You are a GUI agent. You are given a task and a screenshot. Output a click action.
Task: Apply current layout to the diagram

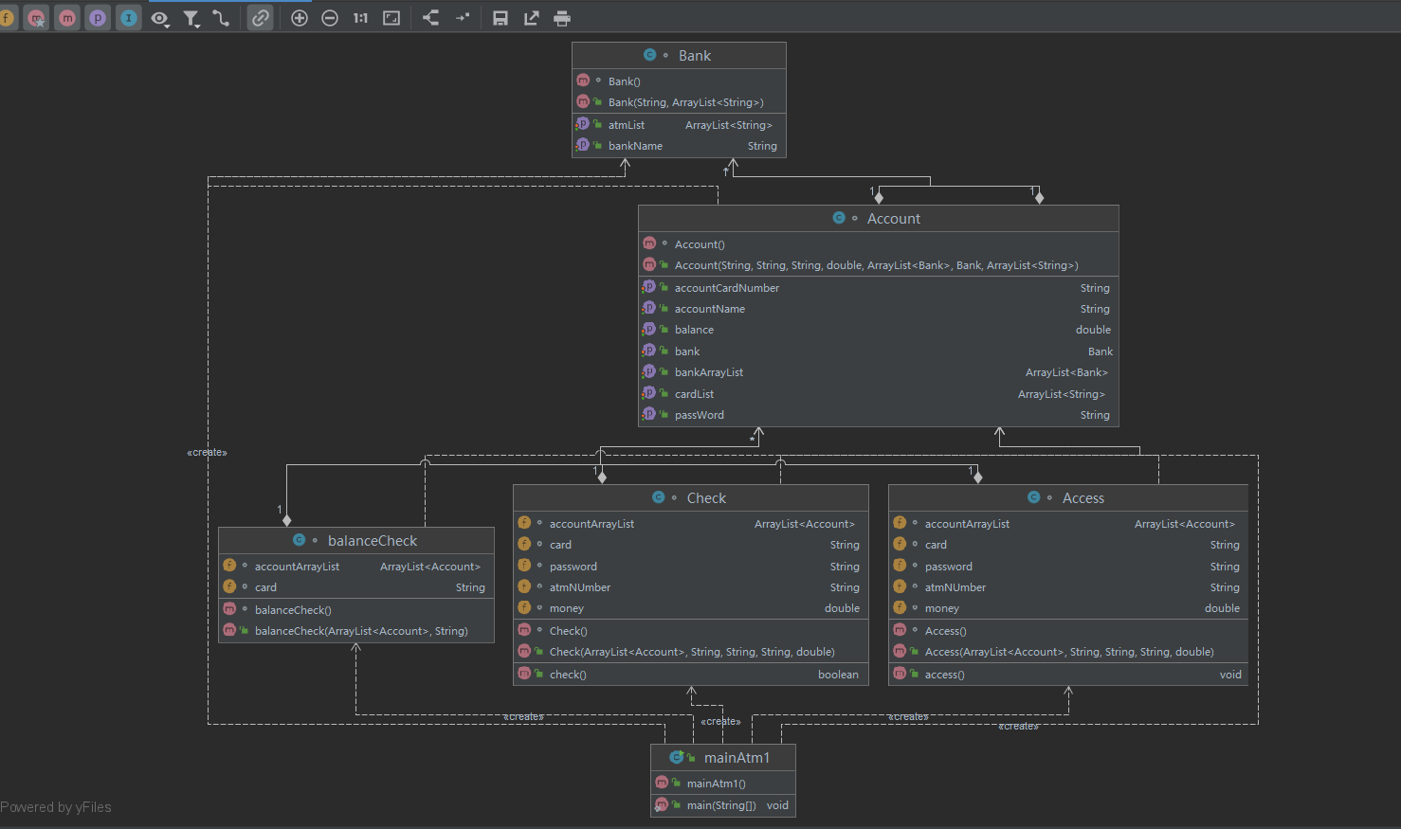click(430, 18)
